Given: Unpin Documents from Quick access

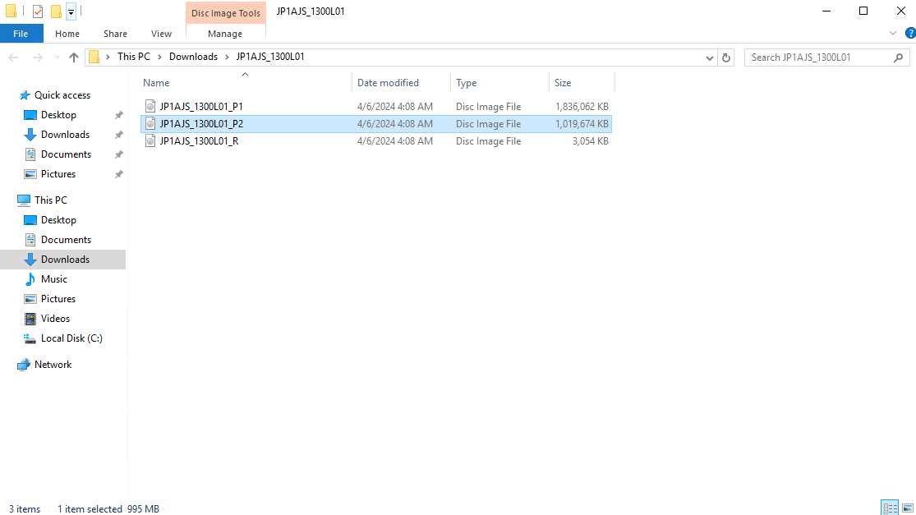Looking at the screenshot, I should click(118, 154).
